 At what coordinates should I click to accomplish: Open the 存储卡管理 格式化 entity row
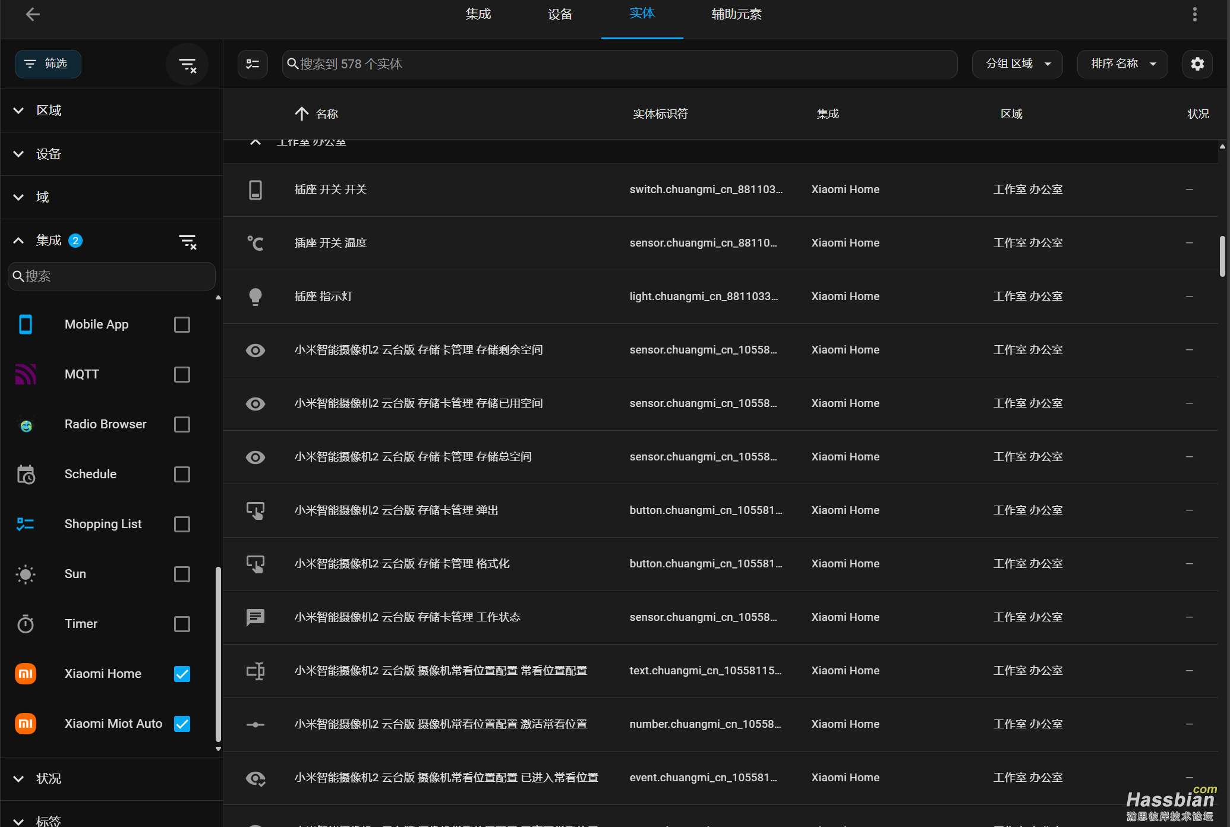tap(721, 564)
